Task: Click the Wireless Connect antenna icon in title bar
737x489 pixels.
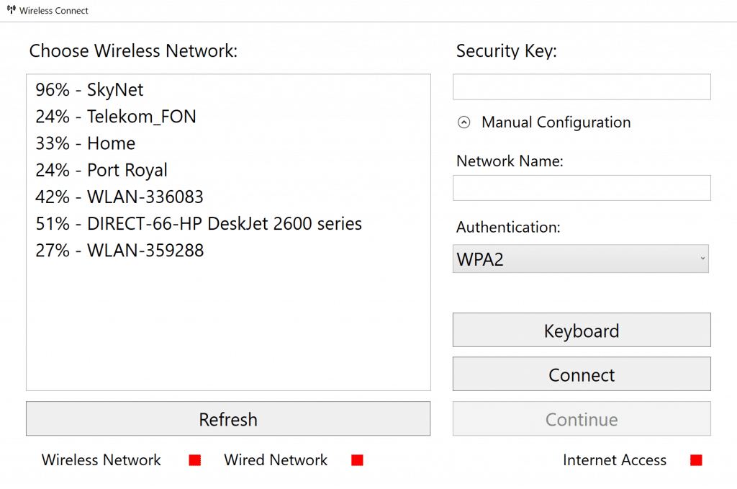Action: click(12, 9)
